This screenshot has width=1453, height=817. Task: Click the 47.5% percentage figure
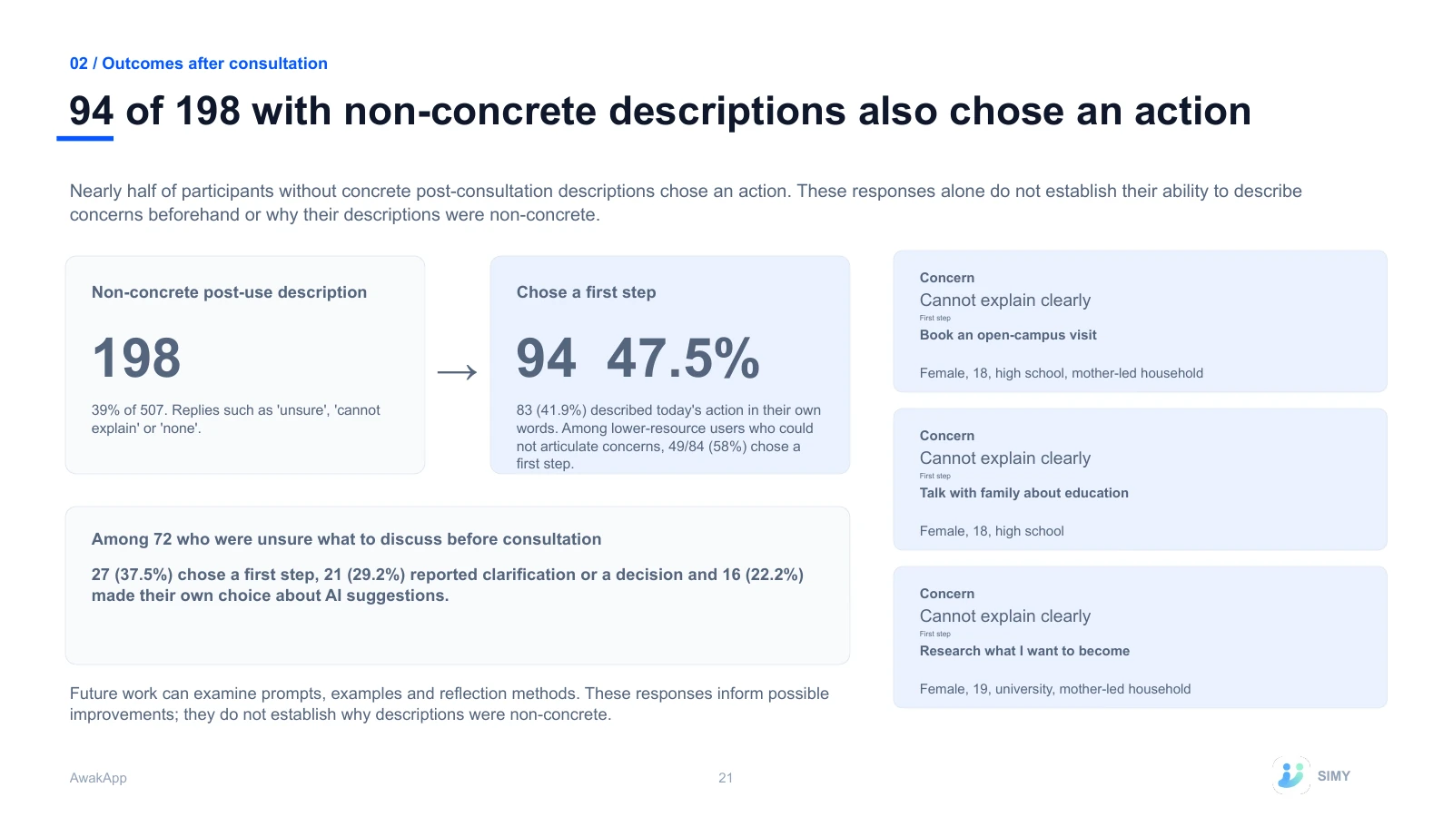683,358
